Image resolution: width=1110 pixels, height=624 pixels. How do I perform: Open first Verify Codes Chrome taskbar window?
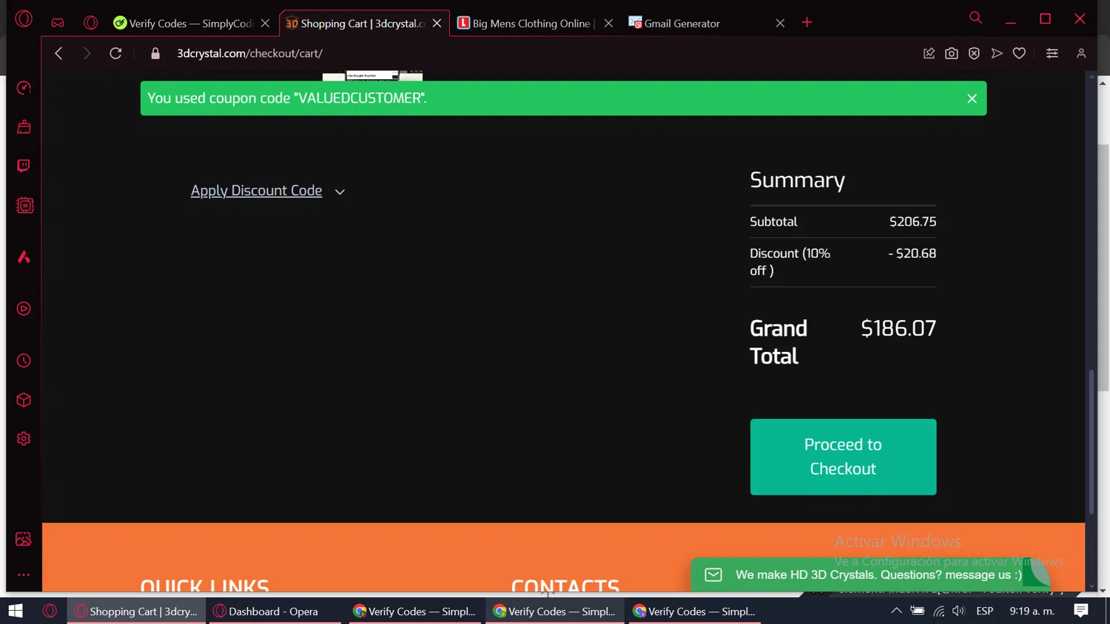[x=414, y=611]
